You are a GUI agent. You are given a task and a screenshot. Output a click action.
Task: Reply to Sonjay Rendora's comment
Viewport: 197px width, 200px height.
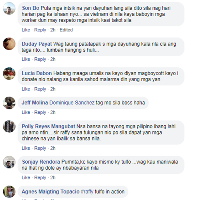[40, 178]
